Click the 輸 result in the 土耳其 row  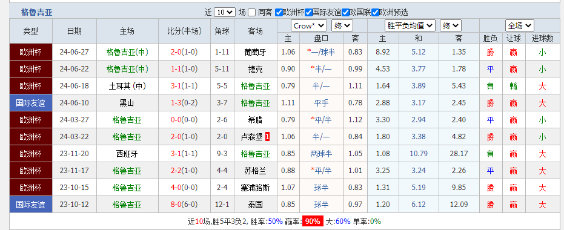tap(513, 86)
